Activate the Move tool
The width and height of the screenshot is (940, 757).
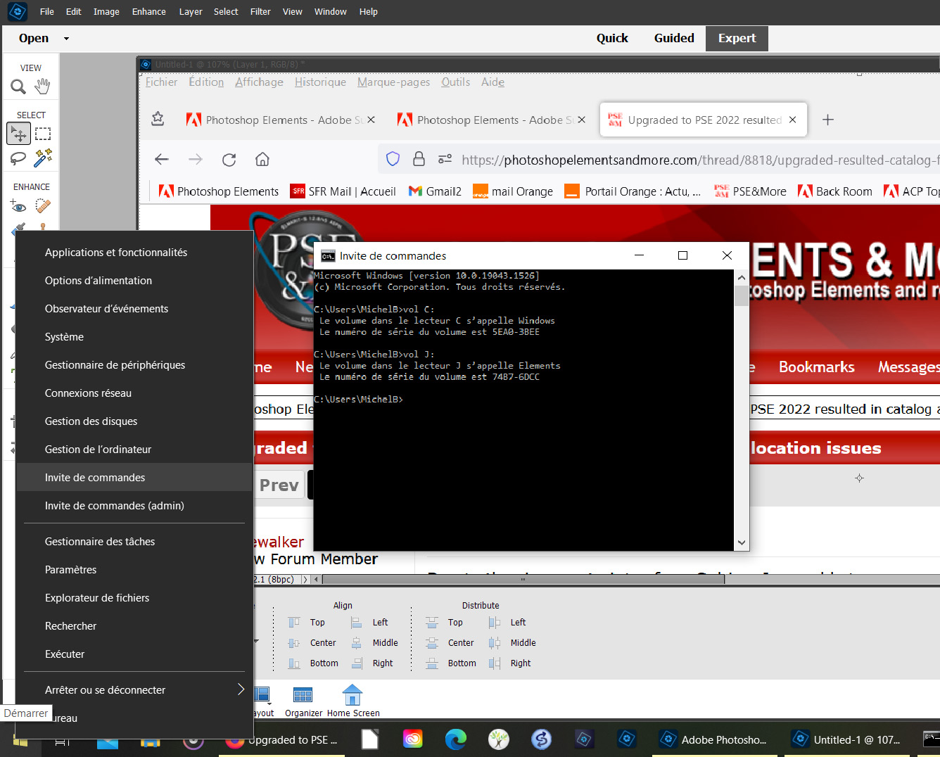pos(18,133)
